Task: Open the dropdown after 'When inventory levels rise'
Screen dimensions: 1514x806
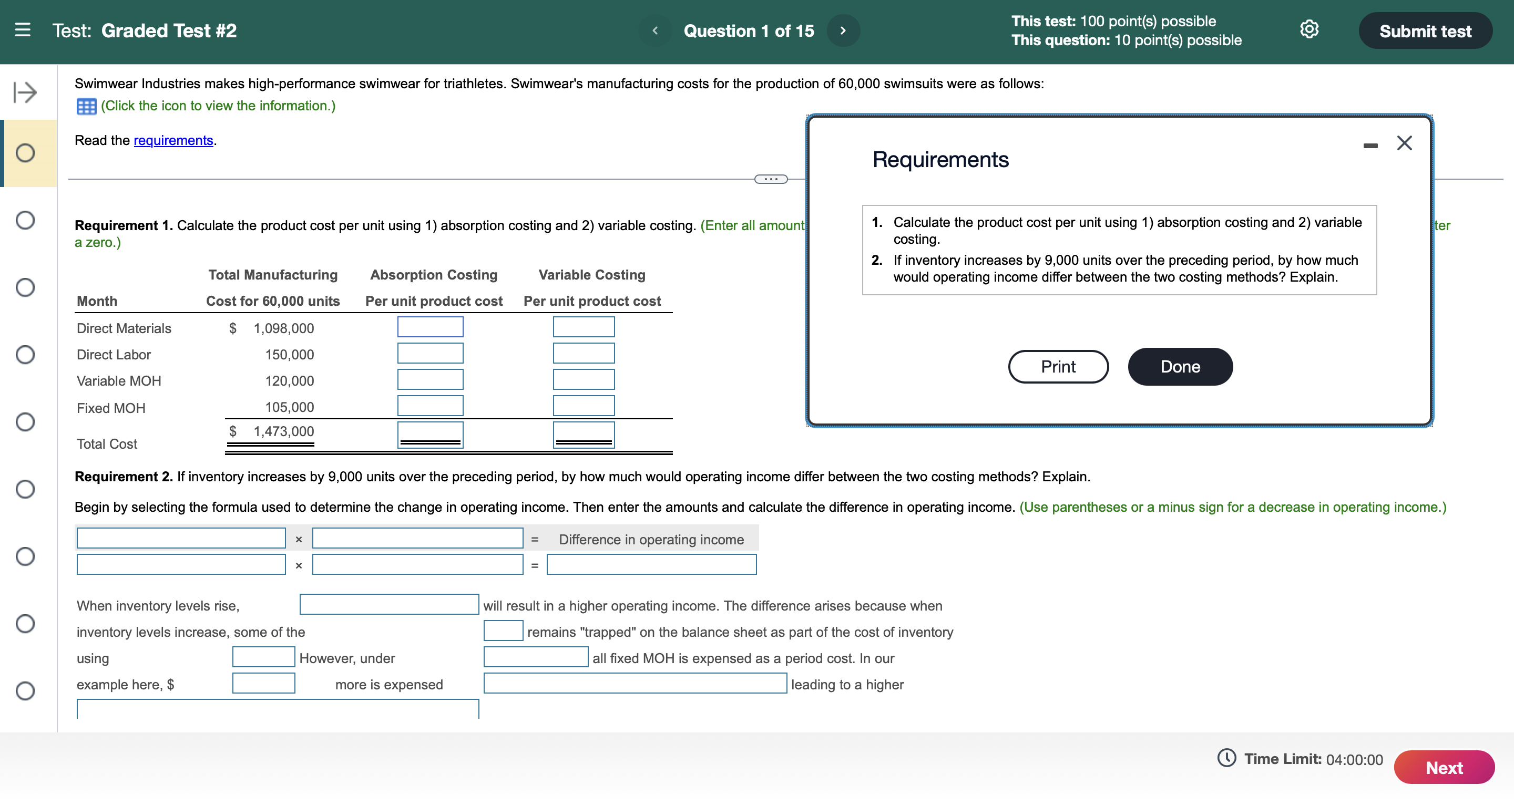Action: [x=389, y=604]
